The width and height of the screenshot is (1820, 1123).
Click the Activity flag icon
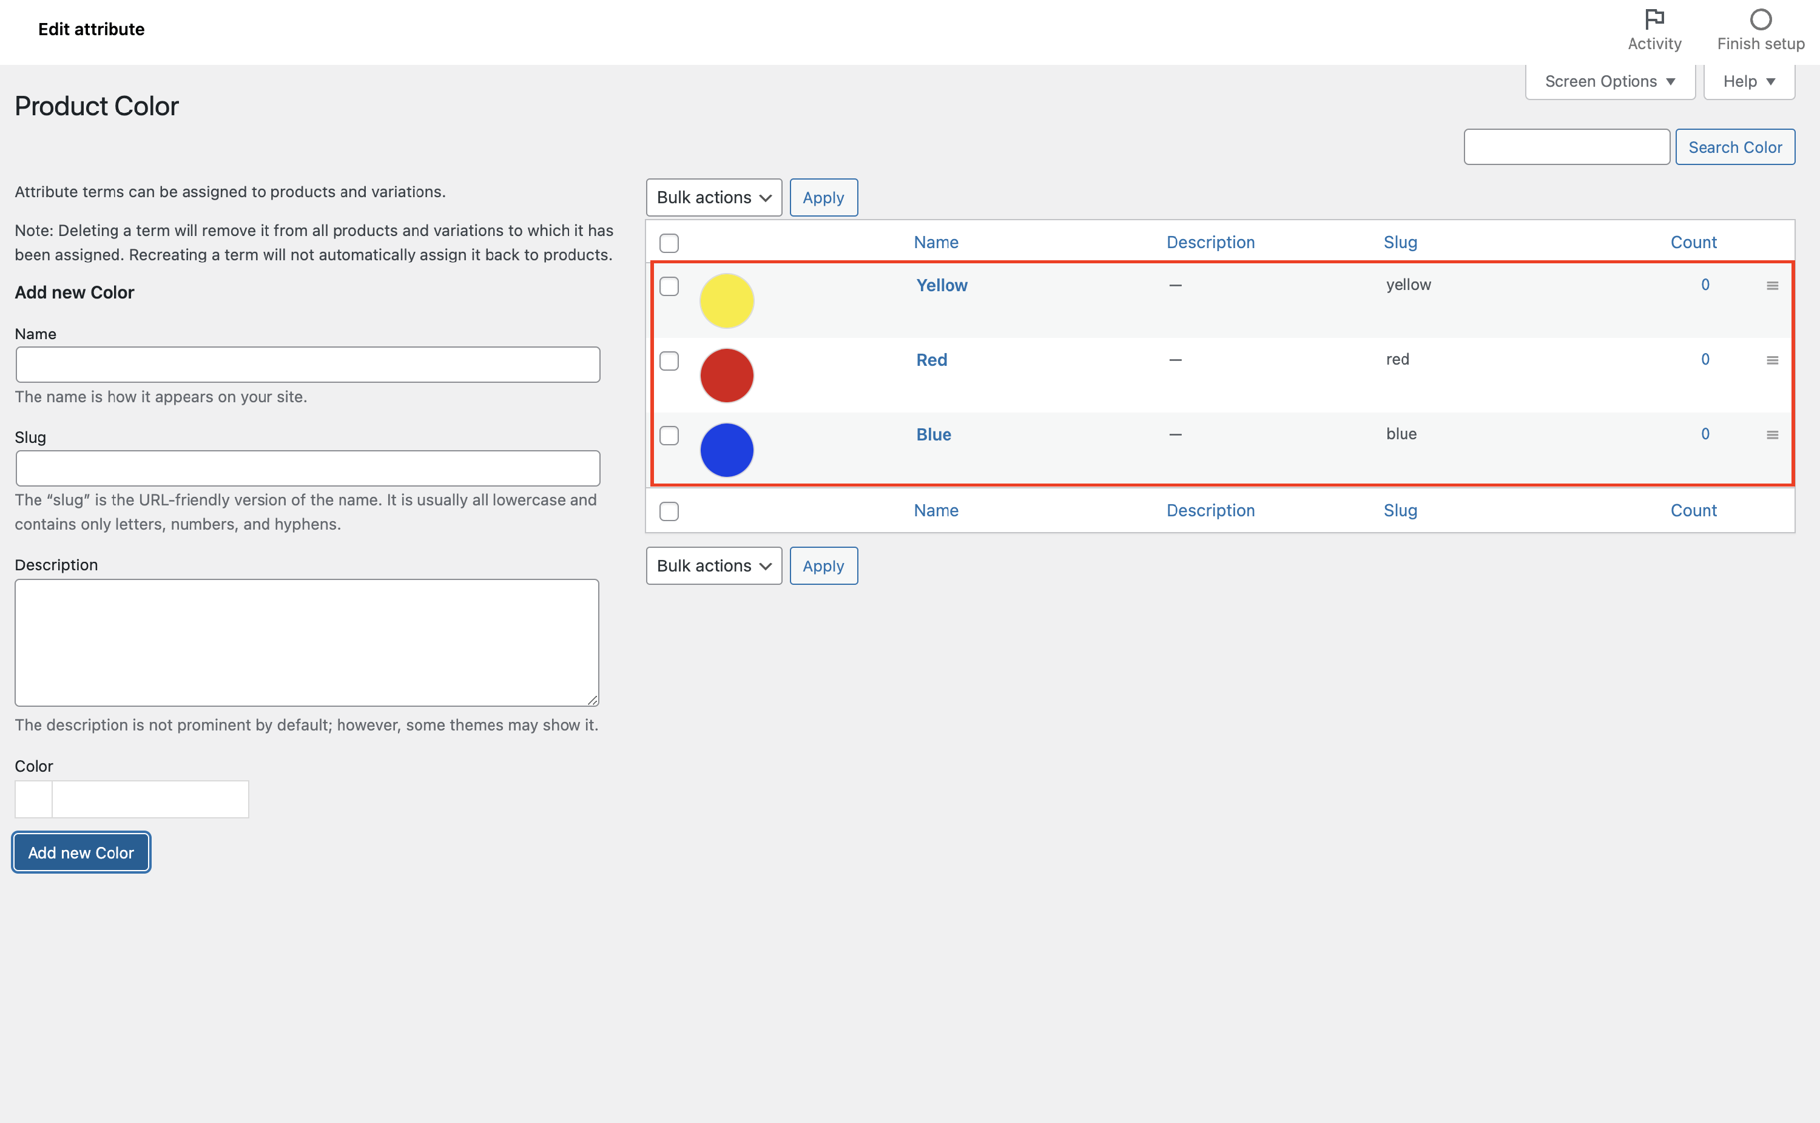point(1654,19)
